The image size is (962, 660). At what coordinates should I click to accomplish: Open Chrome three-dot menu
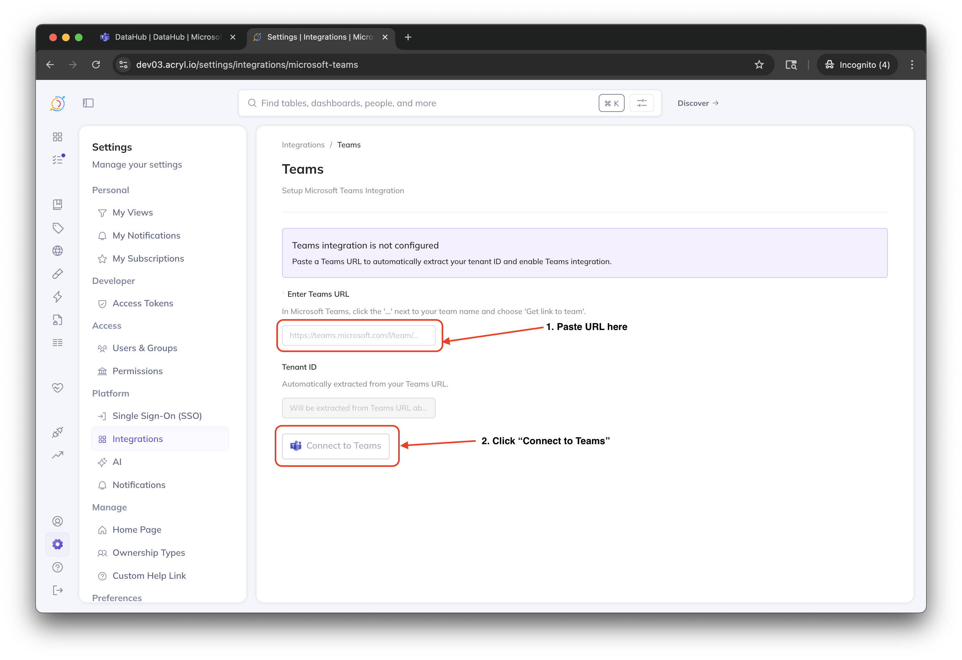[x=912, y=65]
